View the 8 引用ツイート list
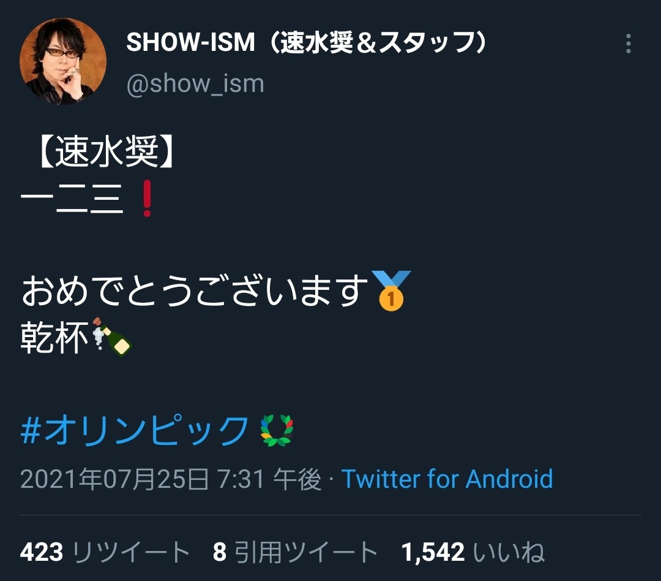 295,552
